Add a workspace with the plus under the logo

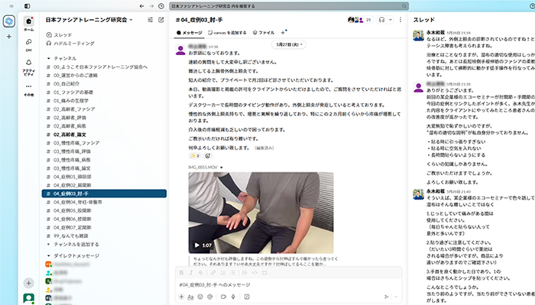(x=9, y=37)
